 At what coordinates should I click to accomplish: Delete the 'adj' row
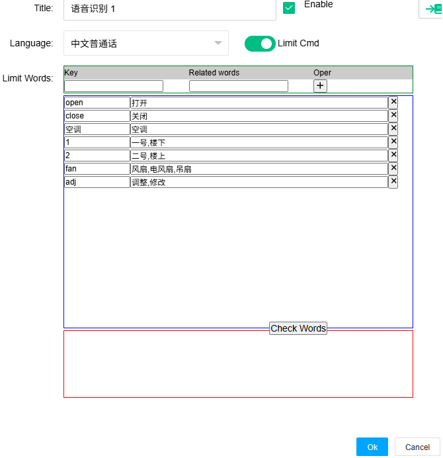click(393, 182)
